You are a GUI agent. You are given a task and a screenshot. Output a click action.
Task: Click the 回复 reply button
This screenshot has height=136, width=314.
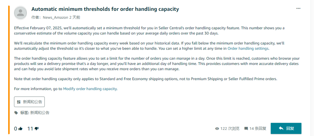(x=286, y=128)
